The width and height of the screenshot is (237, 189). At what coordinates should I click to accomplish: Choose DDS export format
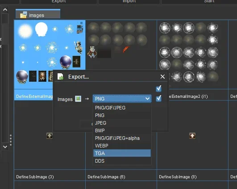122,161
